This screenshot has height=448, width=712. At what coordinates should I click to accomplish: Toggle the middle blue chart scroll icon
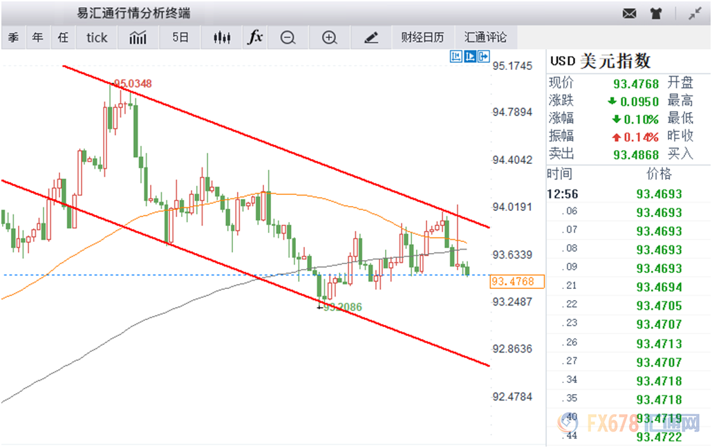470,57
